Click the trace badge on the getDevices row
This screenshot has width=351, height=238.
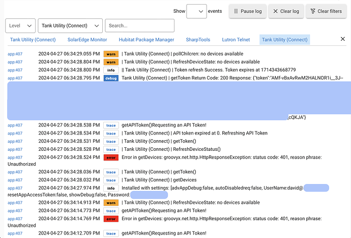click(x=111, y=180)
